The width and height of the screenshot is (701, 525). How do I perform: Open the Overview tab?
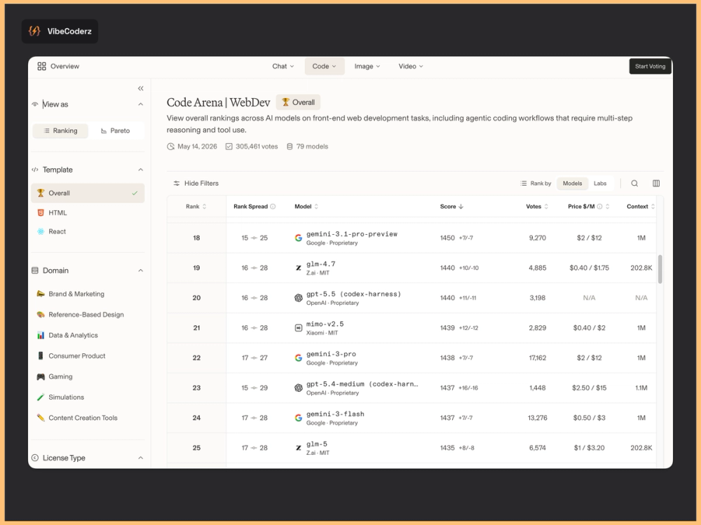point(59,66)
